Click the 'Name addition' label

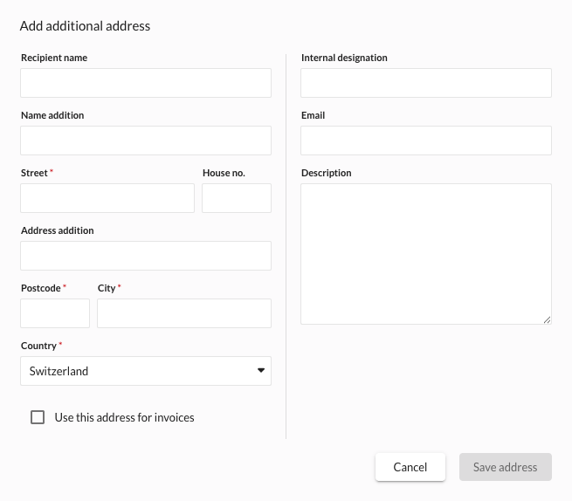tap(52, 115)
